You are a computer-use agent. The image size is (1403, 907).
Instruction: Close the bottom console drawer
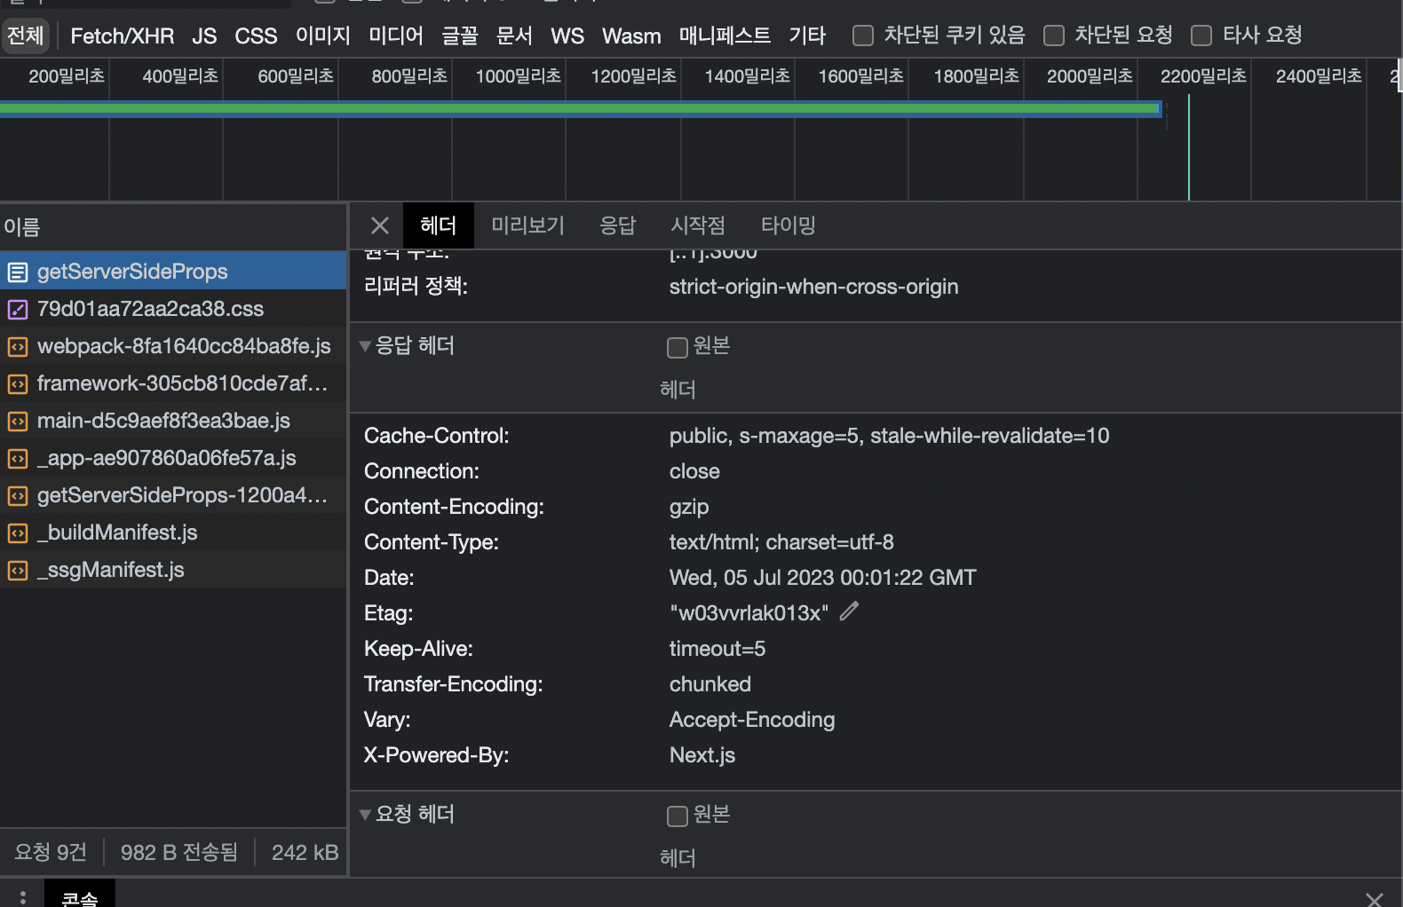coord(1374,899)
